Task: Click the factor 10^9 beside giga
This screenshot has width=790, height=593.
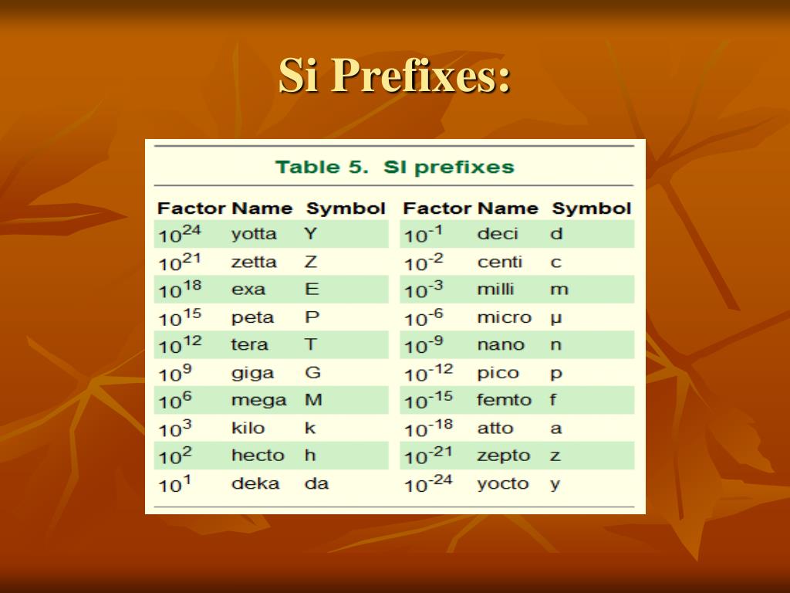Action: (x=175, y=373)
